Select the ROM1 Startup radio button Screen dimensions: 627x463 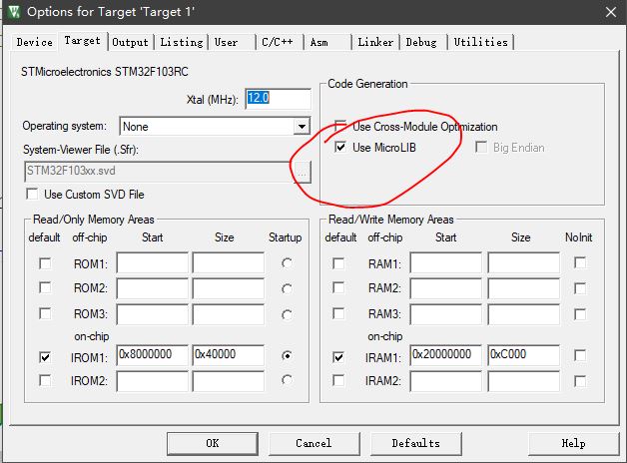click(287, 263)
